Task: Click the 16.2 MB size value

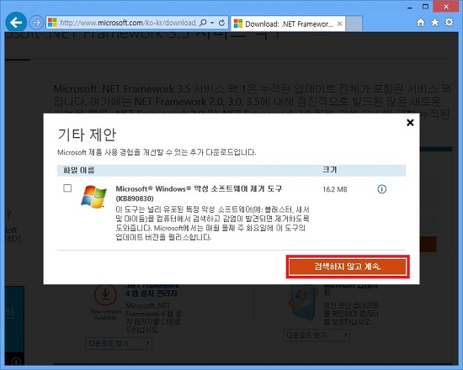Action: click(334, 189)
